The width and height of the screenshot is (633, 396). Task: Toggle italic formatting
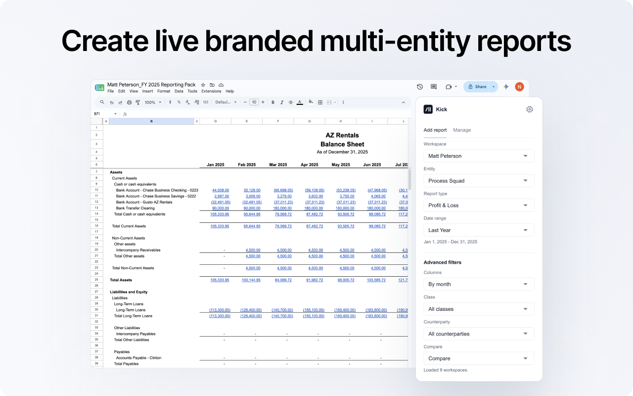(281, 102)
